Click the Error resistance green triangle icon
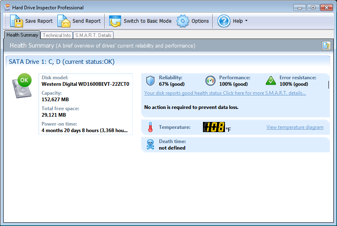337x226 pixels. coord(271,81)
